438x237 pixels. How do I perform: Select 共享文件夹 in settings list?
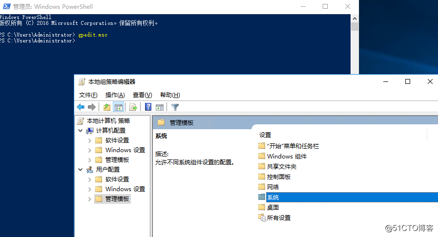[282, 166]
